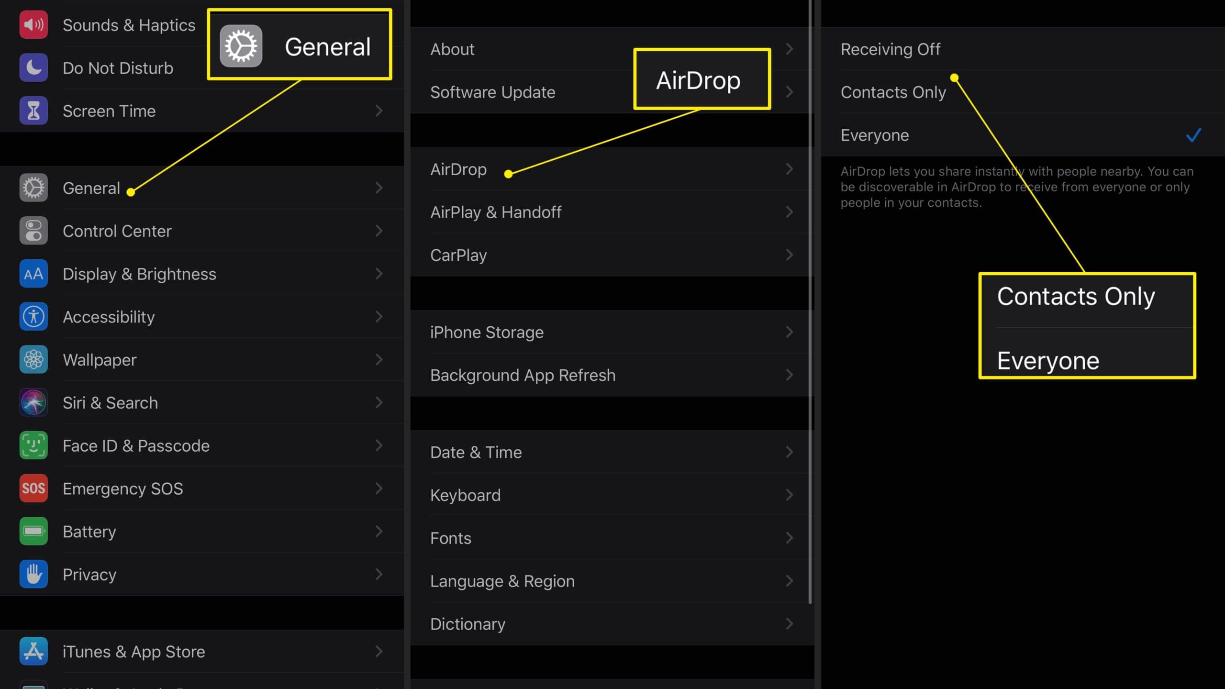Screen dimensions: 1225x689
Task: Tap the Wallpaper flower icon
Action: (x=33, y=360)
